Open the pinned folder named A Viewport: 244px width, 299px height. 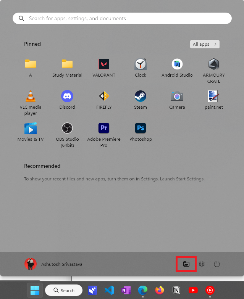(x=31, y=68)
